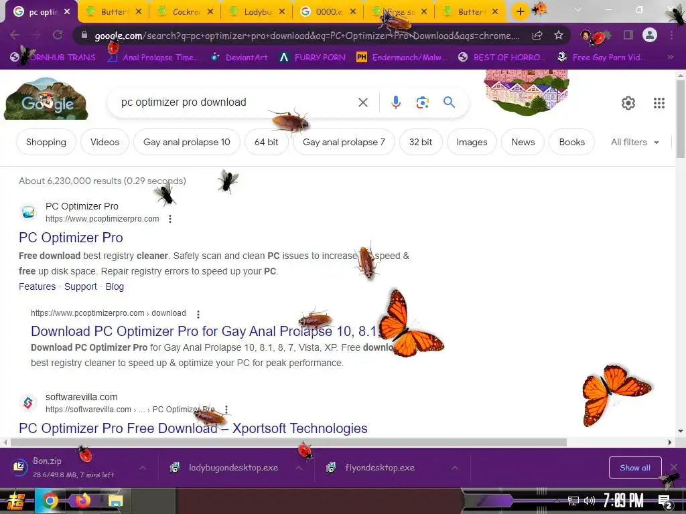The height and width of the screenshot is (514, 686).
Task: Filter results by News
Action: tap(523, 142)
